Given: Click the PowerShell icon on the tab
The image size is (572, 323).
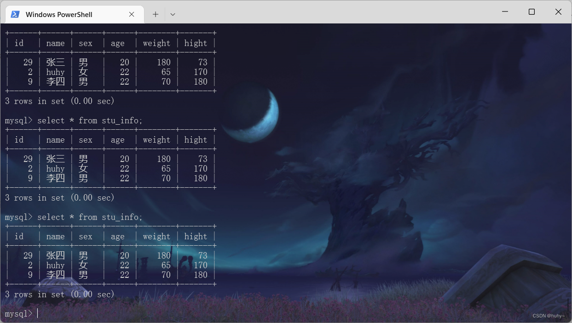Looking at the screenshot, I should [15, 14].
